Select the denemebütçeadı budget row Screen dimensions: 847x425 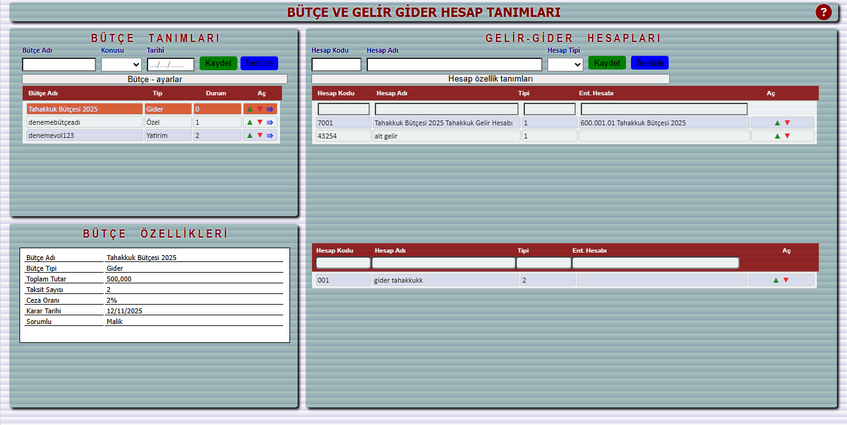click(x=84, y=122)
